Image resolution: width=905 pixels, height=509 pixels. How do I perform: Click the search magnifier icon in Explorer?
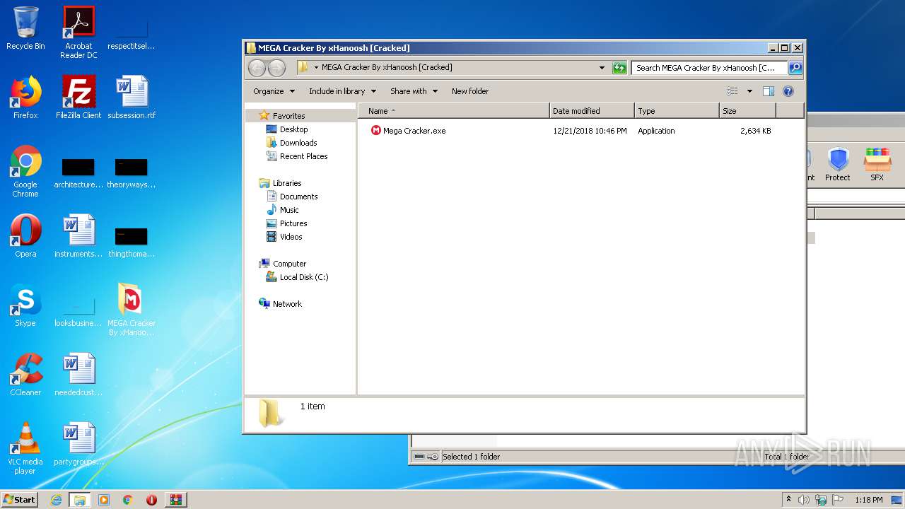[x=795, y=68]
